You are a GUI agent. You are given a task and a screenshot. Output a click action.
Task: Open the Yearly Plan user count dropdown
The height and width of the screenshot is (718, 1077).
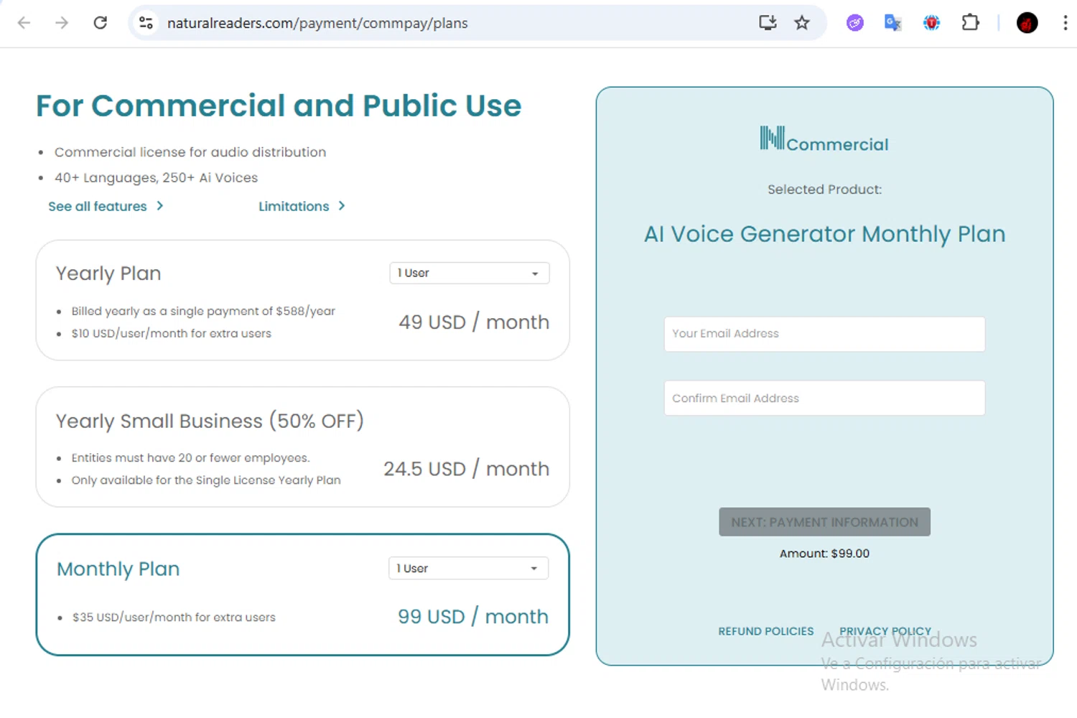[x=470, y=273]
